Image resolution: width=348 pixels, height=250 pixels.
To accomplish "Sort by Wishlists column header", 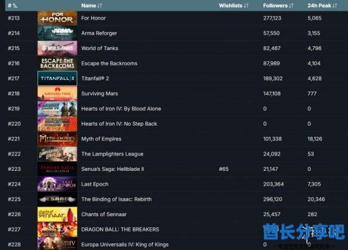I will [x=234, y=5].
